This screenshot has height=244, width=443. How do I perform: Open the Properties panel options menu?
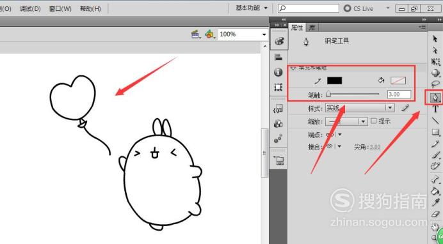tap(423, 27)
